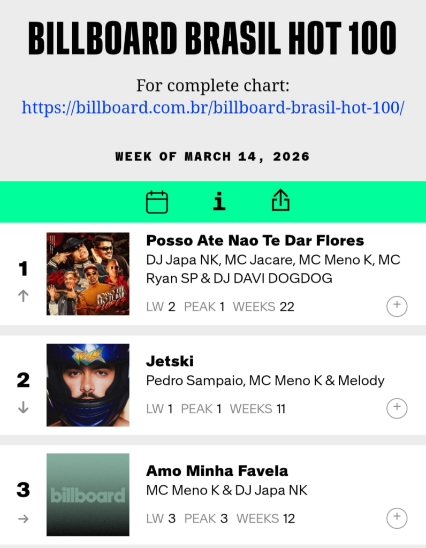
Task: Click the chart info icon
Action: tap(219, 202)
